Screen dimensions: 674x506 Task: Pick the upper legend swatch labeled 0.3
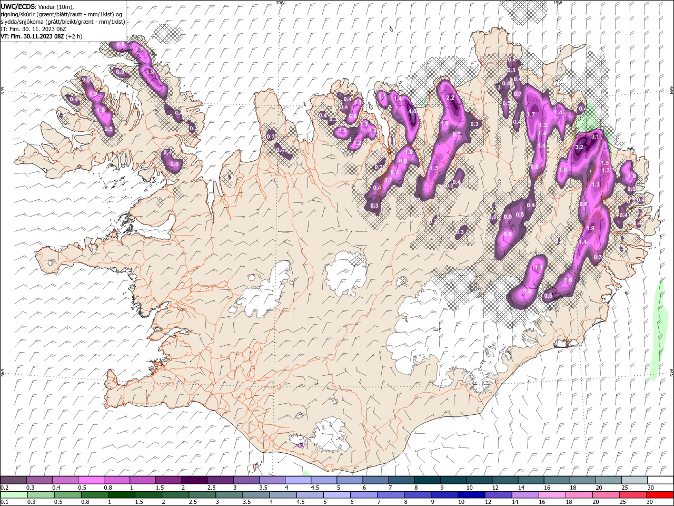(x=39, y=480)
